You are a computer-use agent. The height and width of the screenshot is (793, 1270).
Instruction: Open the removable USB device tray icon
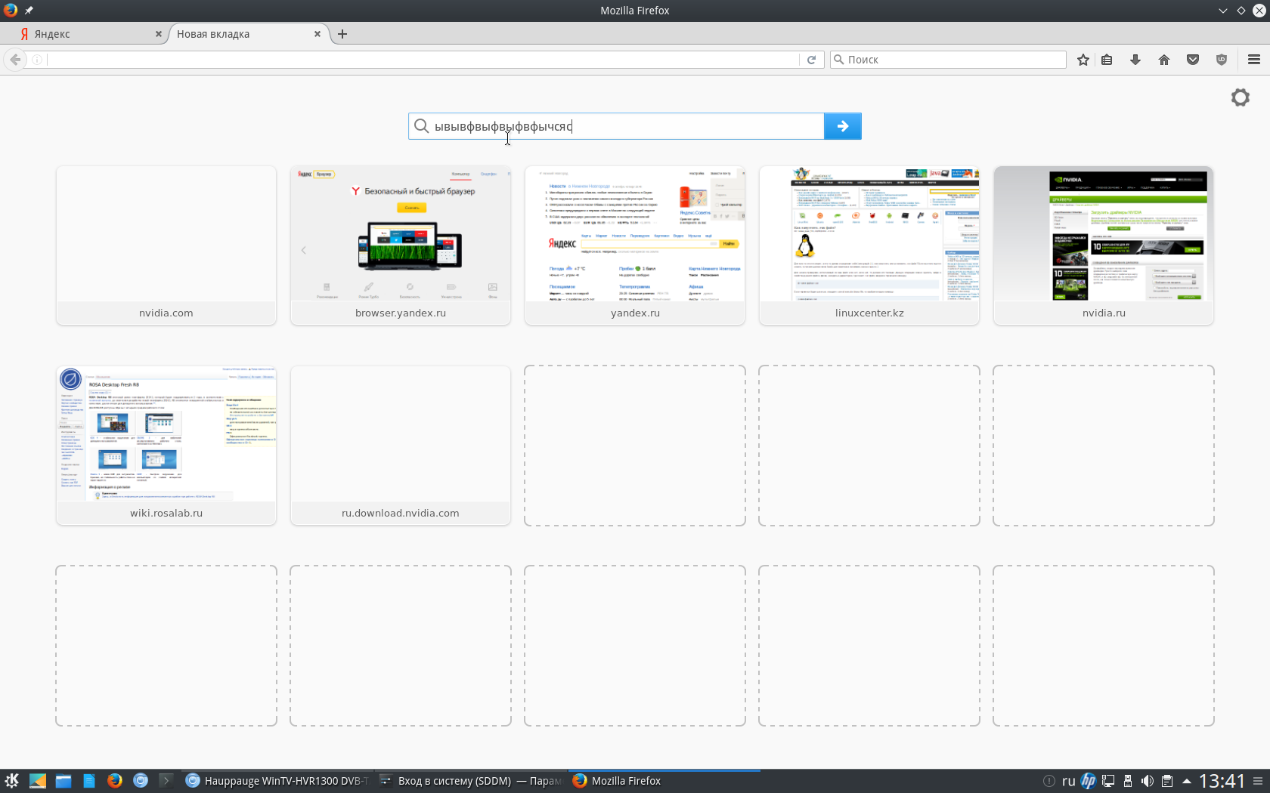(x=1128, y=781)
